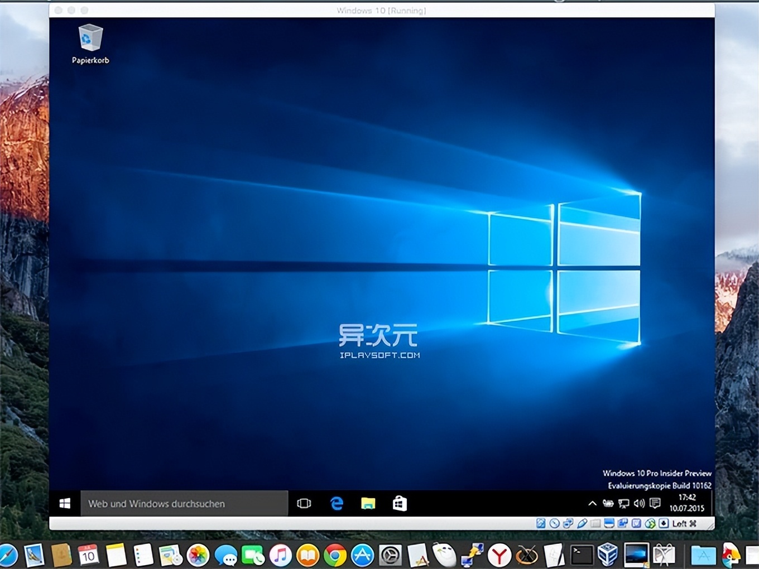Open Microsoft Edge from the taskbar
759x569 pixels.
tap(337, 503)
